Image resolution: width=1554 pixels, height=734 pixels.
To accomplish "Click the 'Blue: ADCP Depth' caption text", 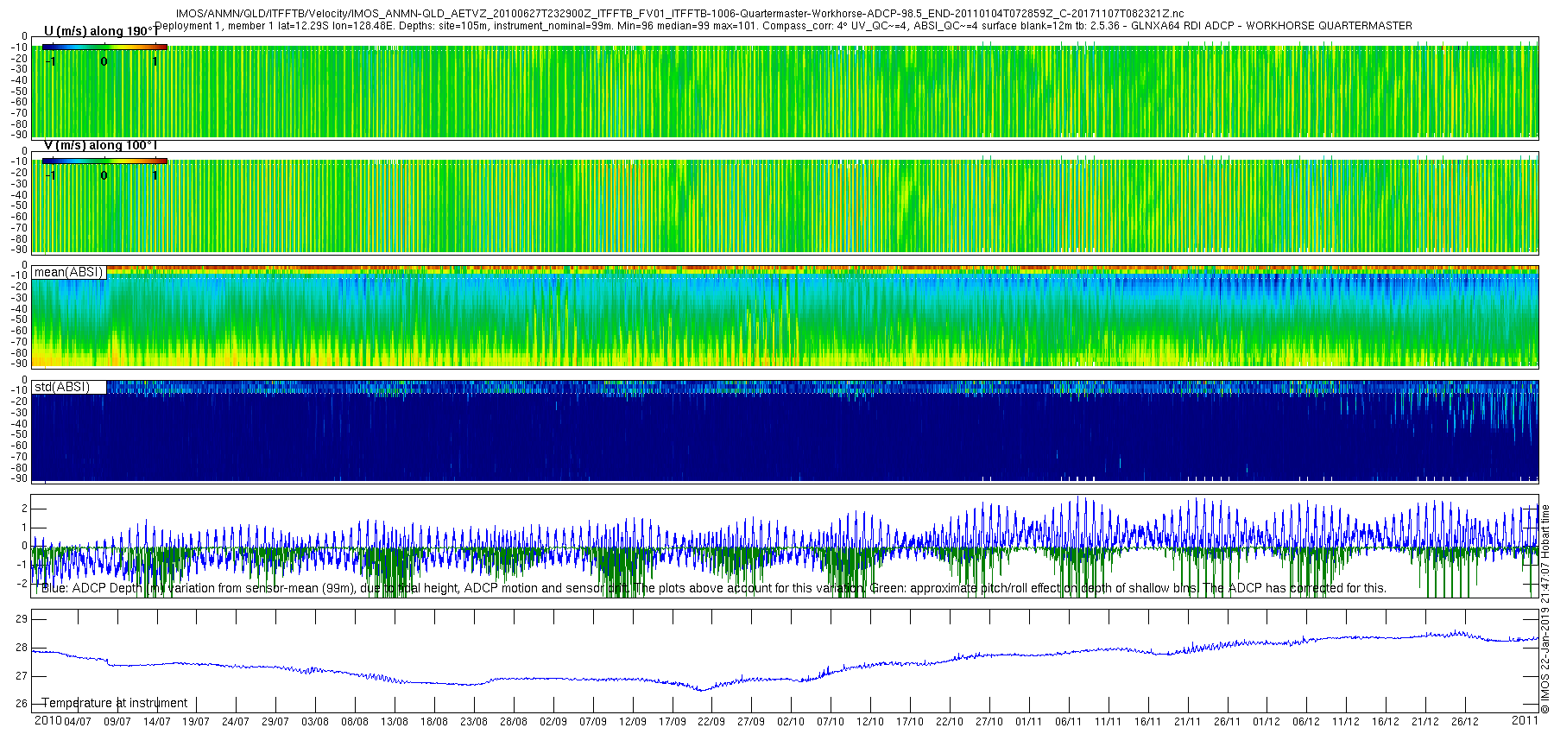I will click(713, 588).
